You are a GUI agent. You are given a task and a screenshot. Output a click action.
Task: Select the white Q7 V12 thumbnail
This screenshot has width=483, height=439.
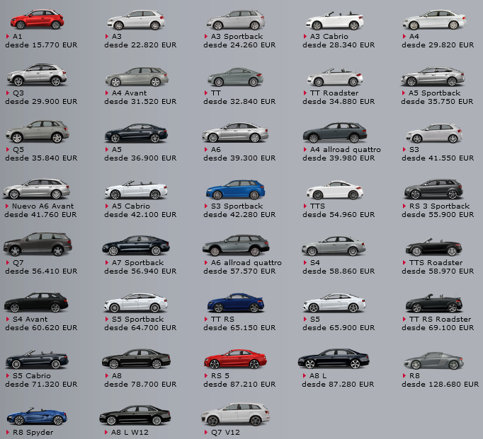click(x=236, y=414)
